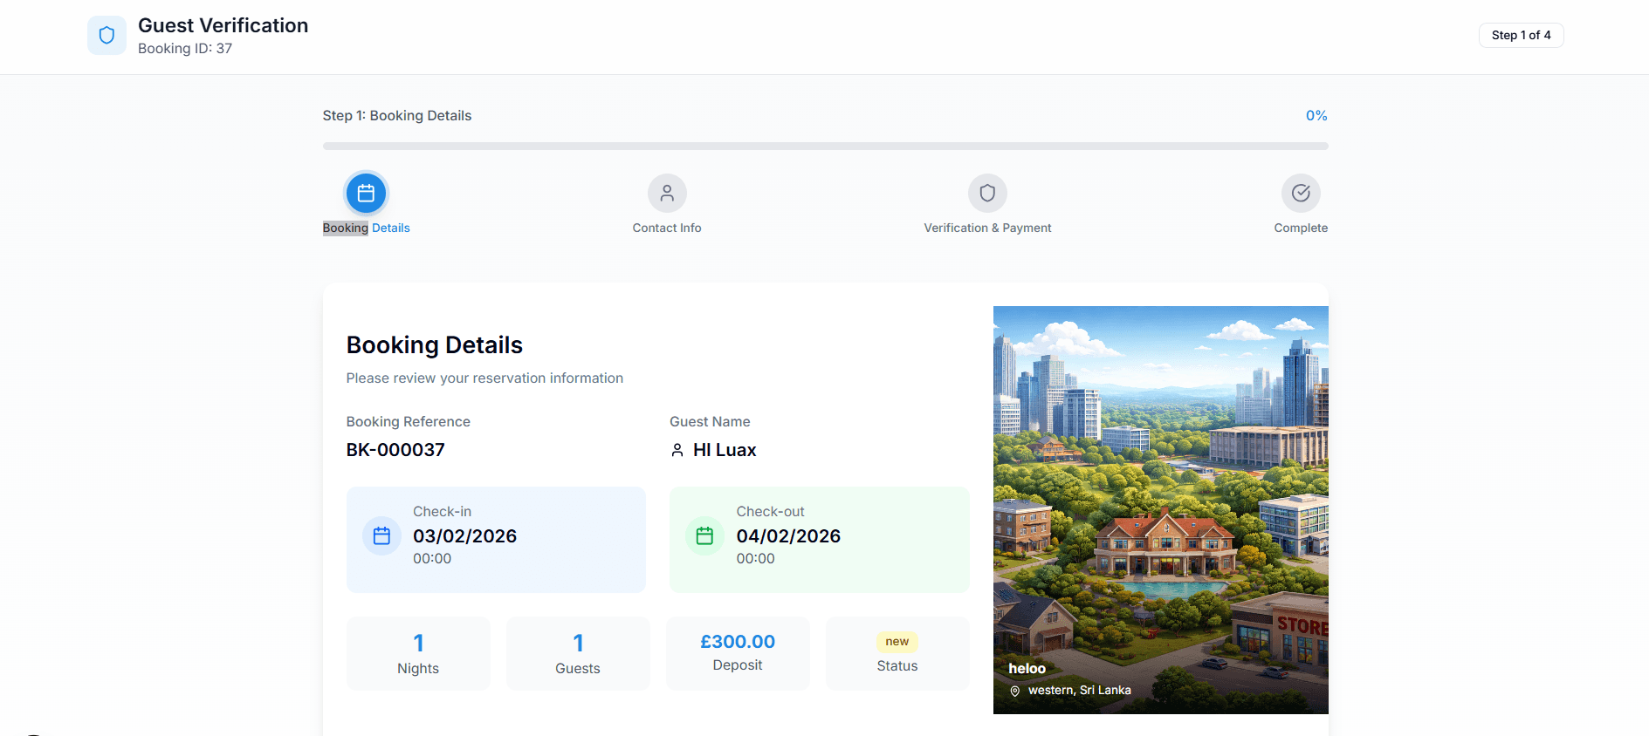The image size is (1649, 736).
Task: Select the Booking Details calendar step icon
Action: point(366,193)
